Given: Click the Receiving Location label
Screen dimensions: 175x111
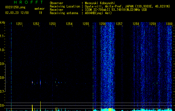Looking at the screenshot, I should [65, 6].
